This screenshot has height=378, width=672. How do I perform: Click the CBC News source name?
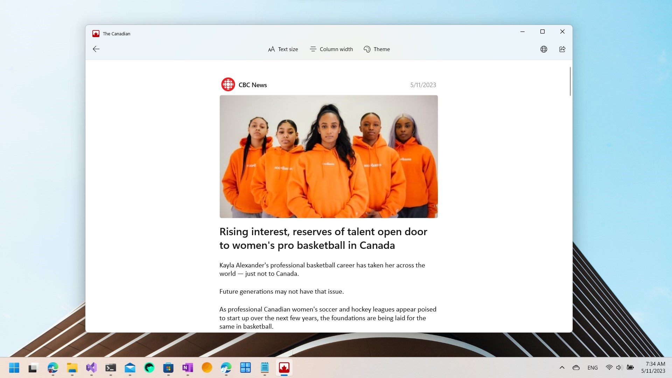click(x=253, y=85)
